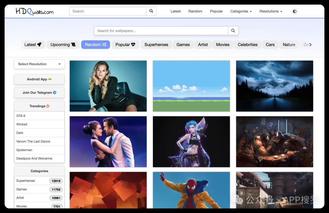This screenshot has height=213, width=329.
Task: Open the dark cloudy forest road wallpaper
Action: (x=274, y=86)
